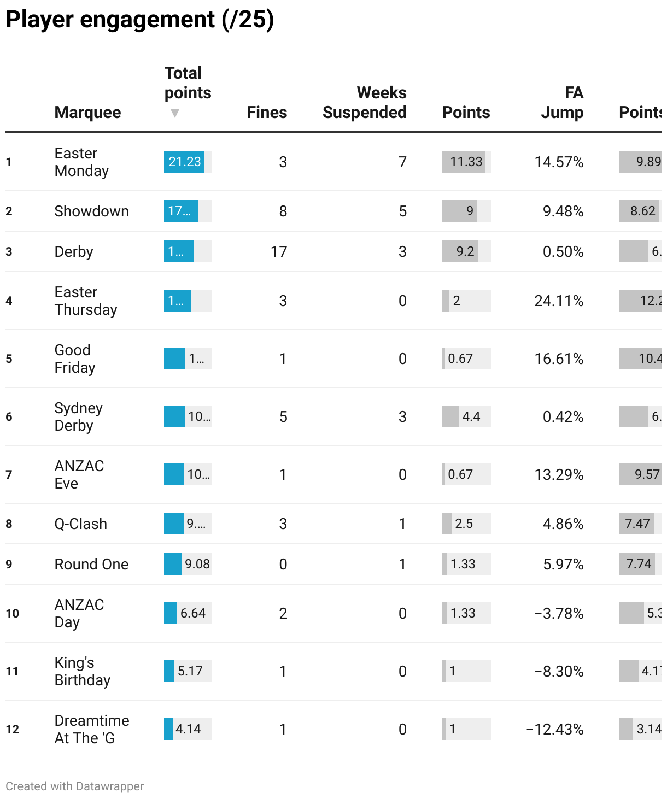Click Easter Thursday's 24.11% FA Jump value

[x=559, y=301]
